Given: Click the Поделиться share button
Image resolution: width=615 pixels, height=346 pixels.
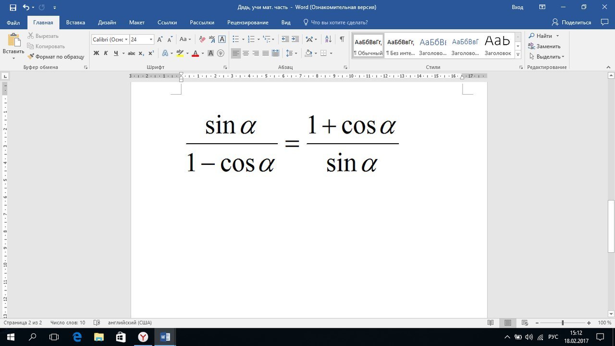Looking at the screenshot, I should pyautogui.click(x=572, y=23).
